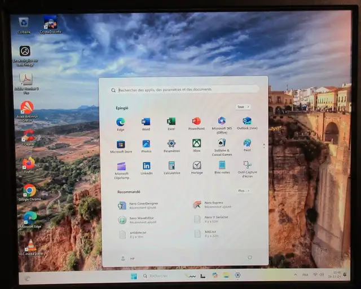This screenshot has width=361, height=289.
Task: Open Bloc-notes
Action: click(222, 167)
